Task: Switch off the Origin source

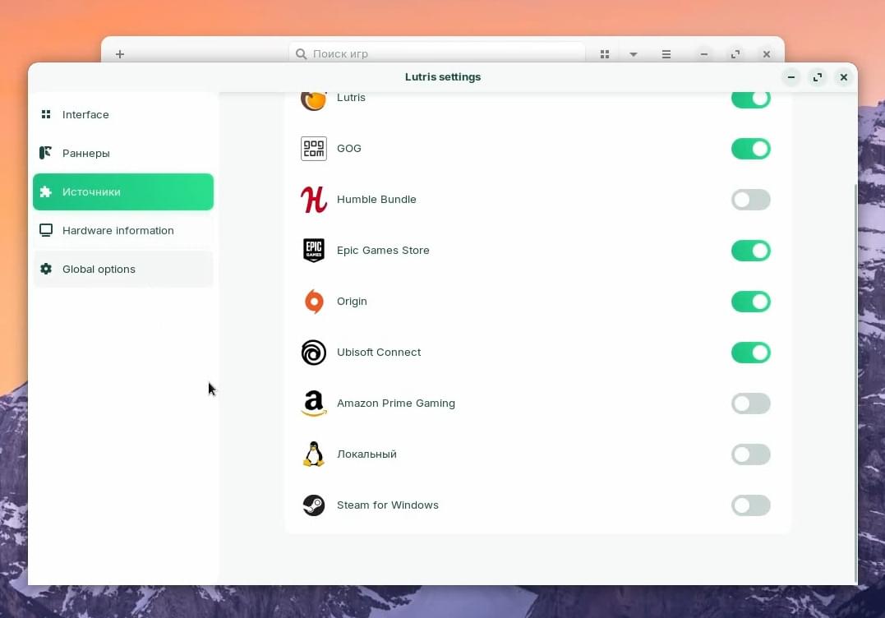Action: 751,302
